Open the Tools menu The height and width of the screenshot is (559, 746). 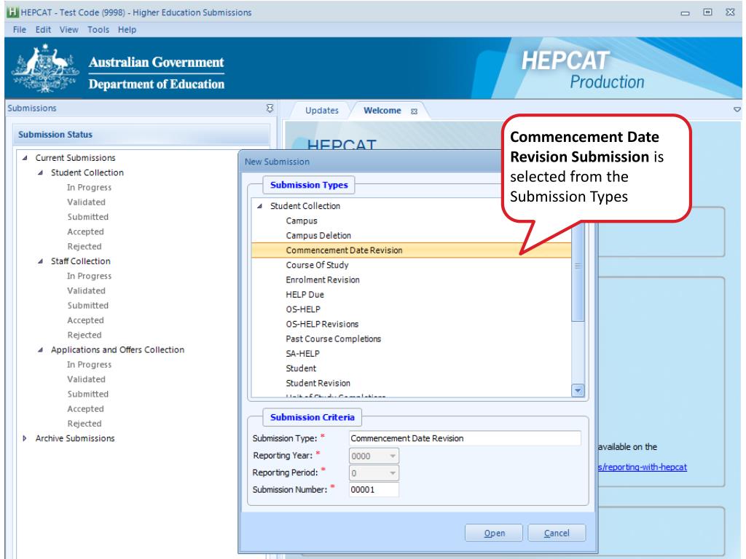[98, 29]
